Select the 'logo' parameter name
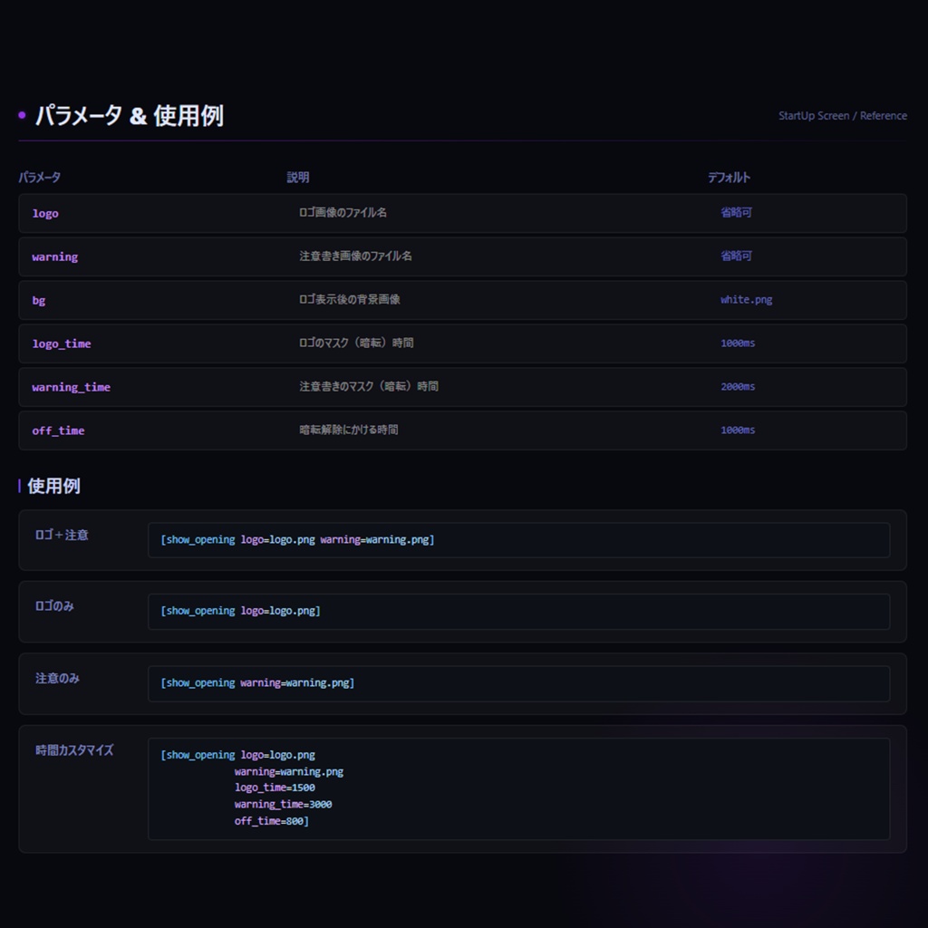The width and height of the screenshot is (928, 928). 45,214
